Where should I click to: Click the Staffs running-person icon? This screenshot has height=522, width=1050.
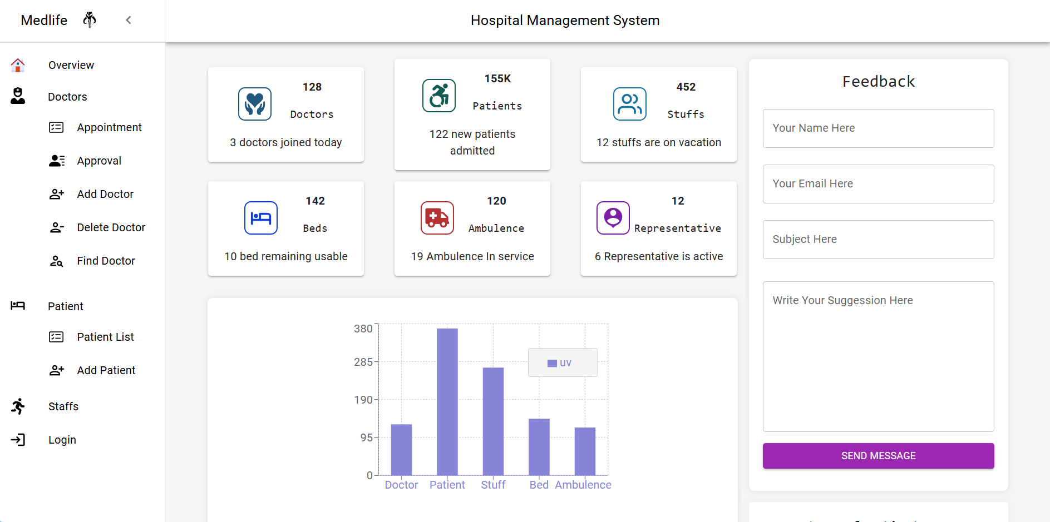18,406
